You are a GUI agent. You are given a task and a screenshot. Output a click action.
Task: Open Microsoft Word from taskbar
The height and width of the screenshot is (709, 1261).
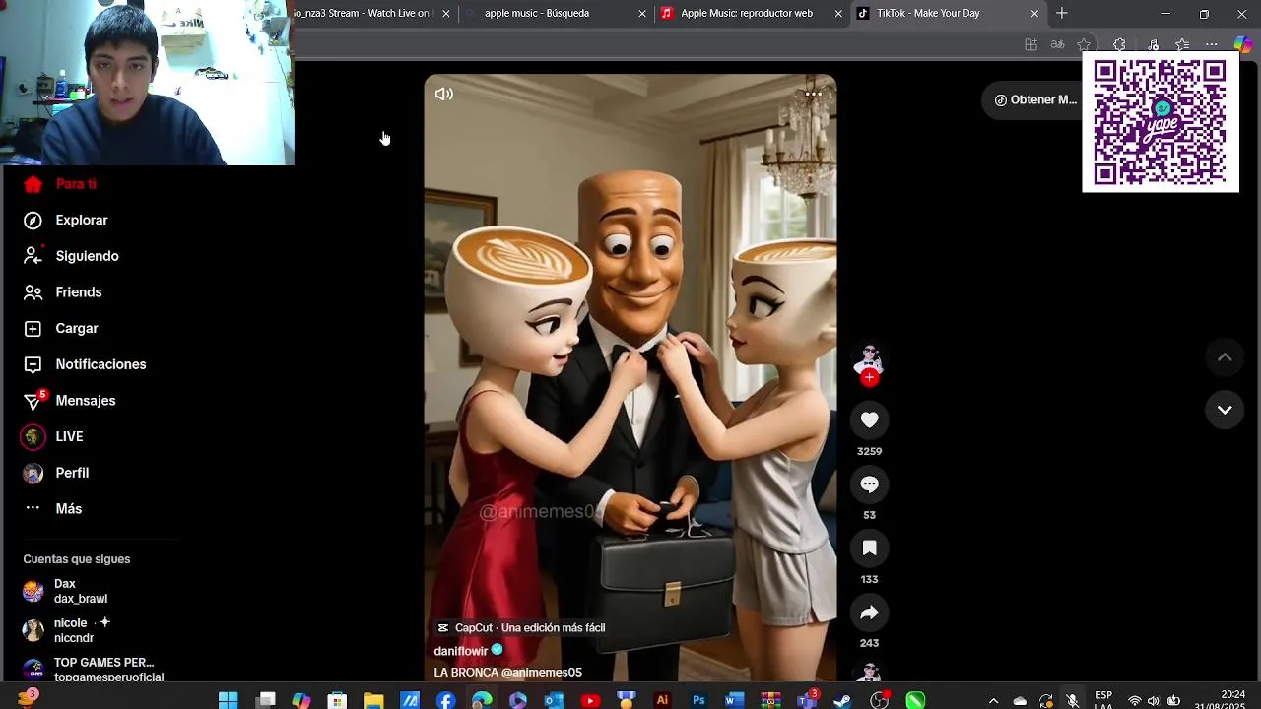pyautogui.click(x=734, y=700)
